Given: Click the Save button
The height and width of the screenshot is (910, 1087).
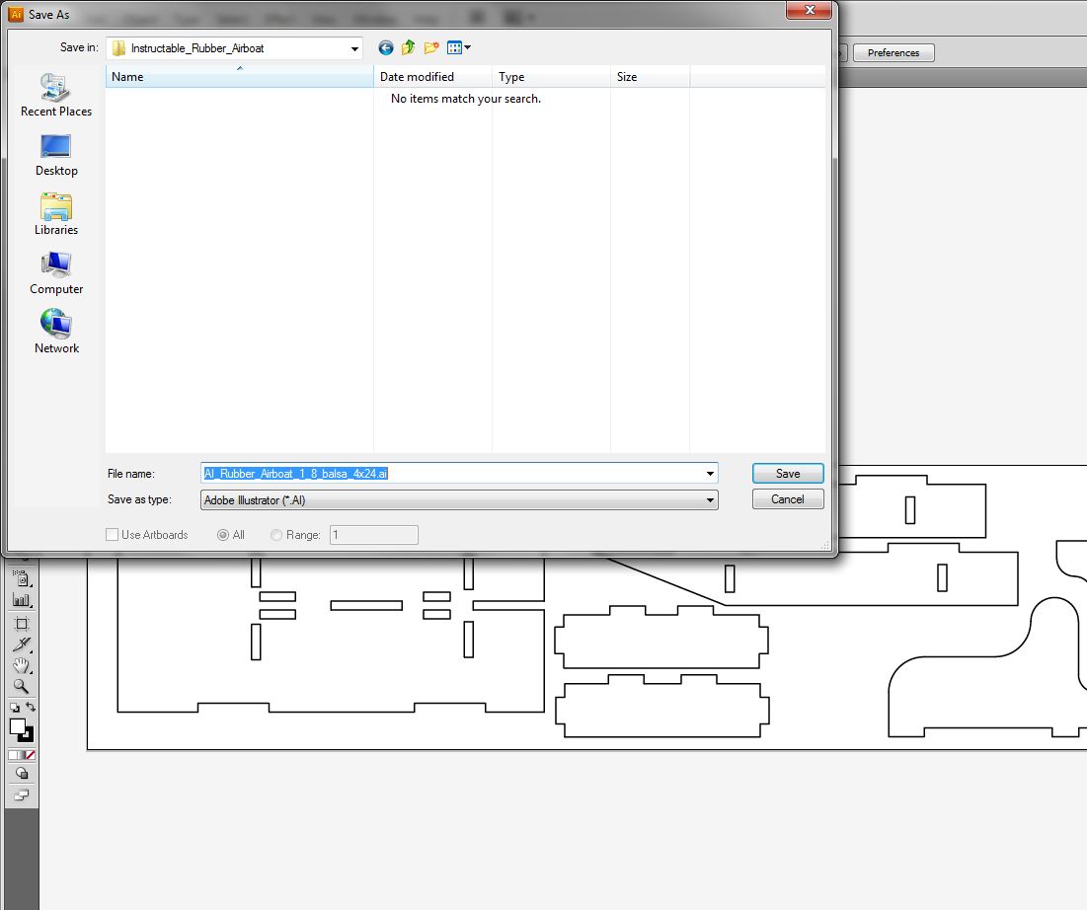Looking at the screenshot, I should pyautogui.click(x=788, y=474).
